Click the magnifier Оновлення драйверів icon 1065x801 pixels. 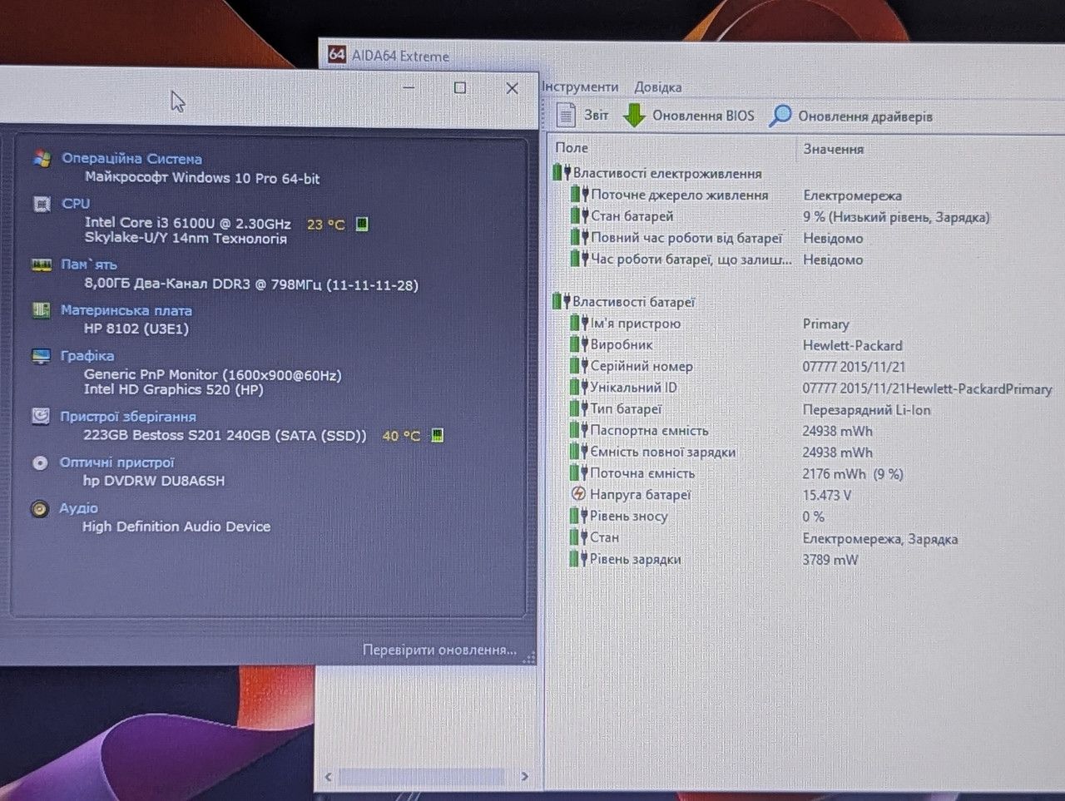coord(780,116)
